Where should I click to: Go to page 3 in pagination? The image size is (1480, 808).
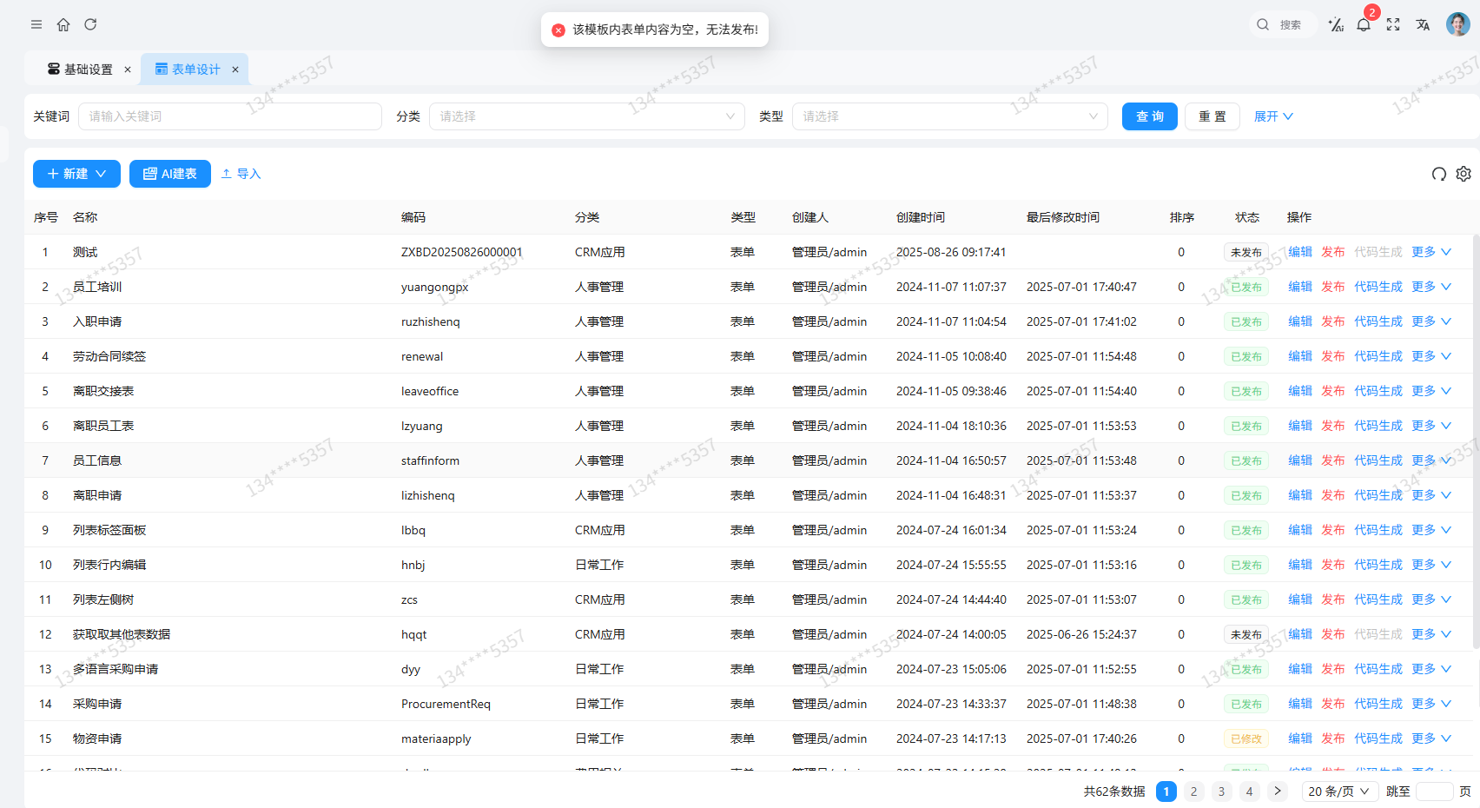pyautogui.click(x=1221, y=791)
